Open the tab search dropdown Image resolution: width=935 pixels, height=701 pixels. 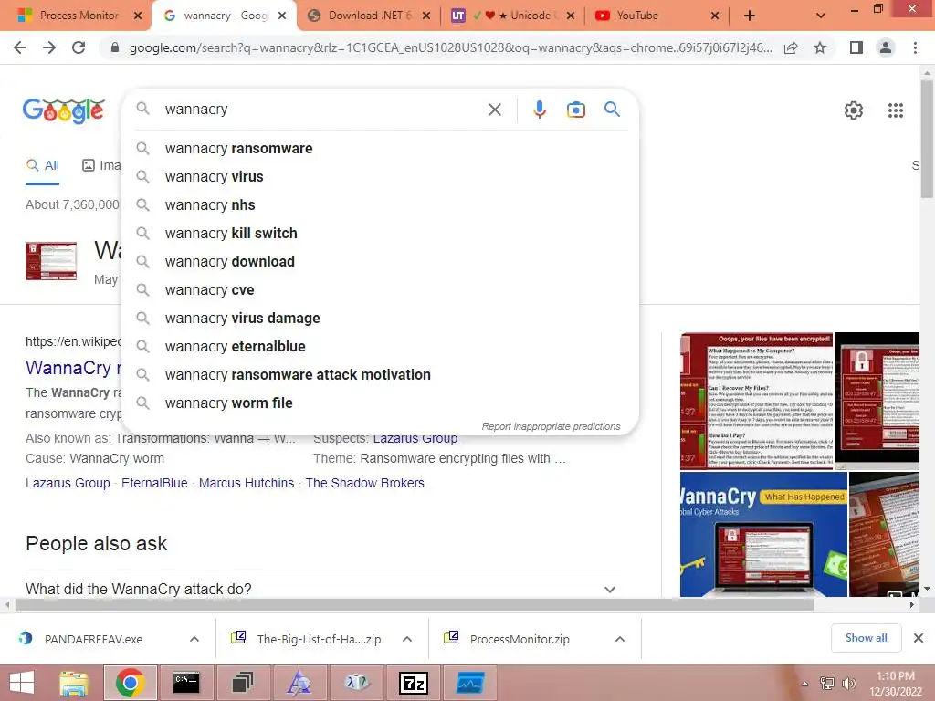point(821,16)
